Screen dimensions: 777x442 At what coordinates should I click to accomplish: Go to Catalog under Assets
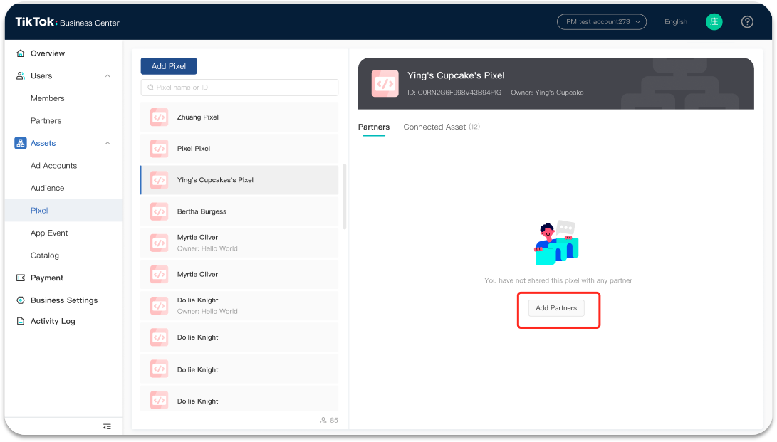[45, 256]
